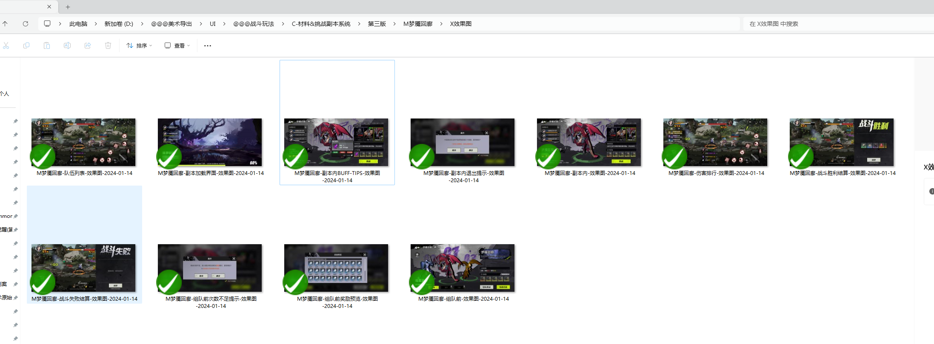Viewport: 934px width, 344px height.
Task: Close the current Explorer tab
Action: (x=49, y=7)
